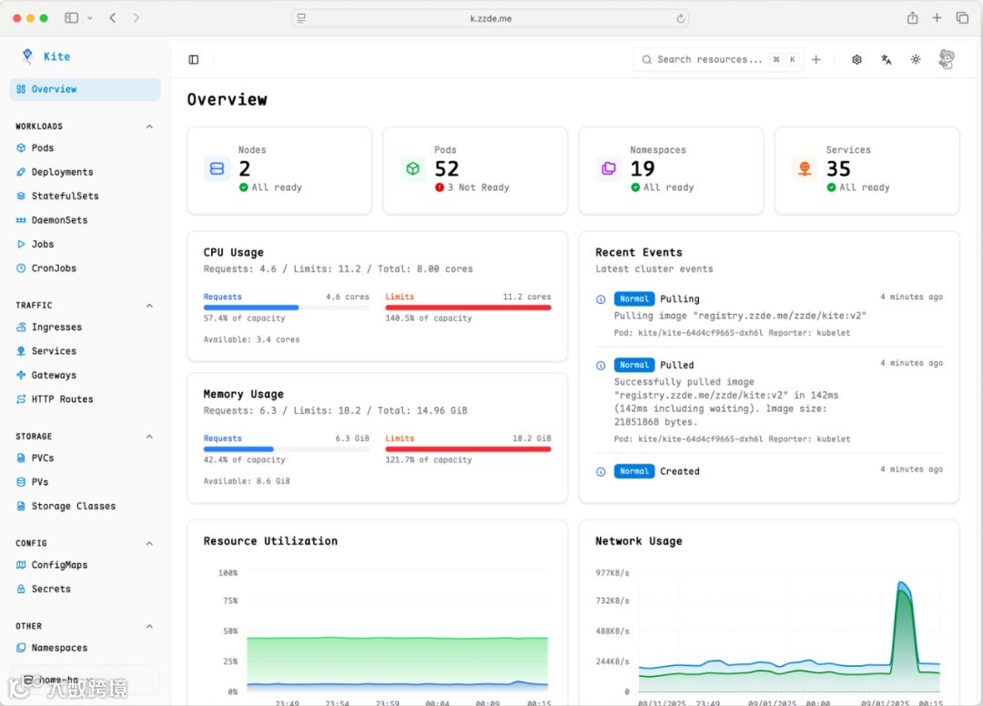983x706 pixels.
Task: Open ConfigMaps page
Action: point(59,565)
